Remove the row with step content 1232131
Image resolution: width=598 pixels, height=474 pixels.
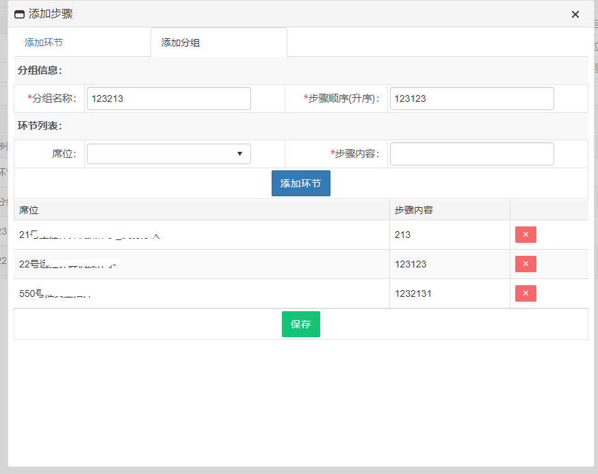tap(525, 293)
